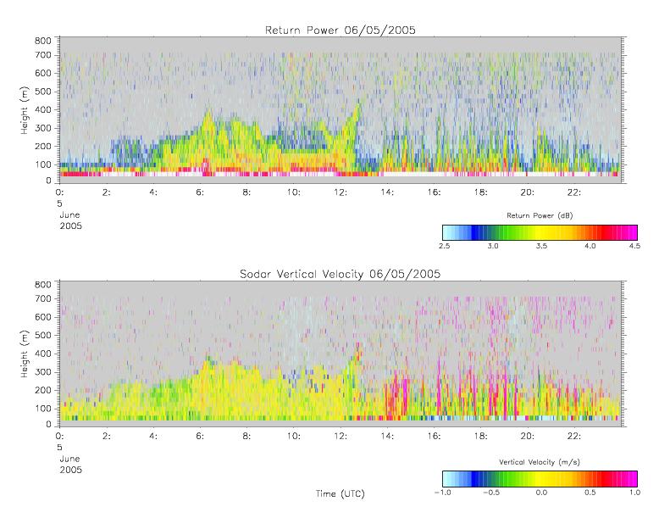
Task: Click the '12:' time tick under Return Power plot
Action: [x=341, y=192]
